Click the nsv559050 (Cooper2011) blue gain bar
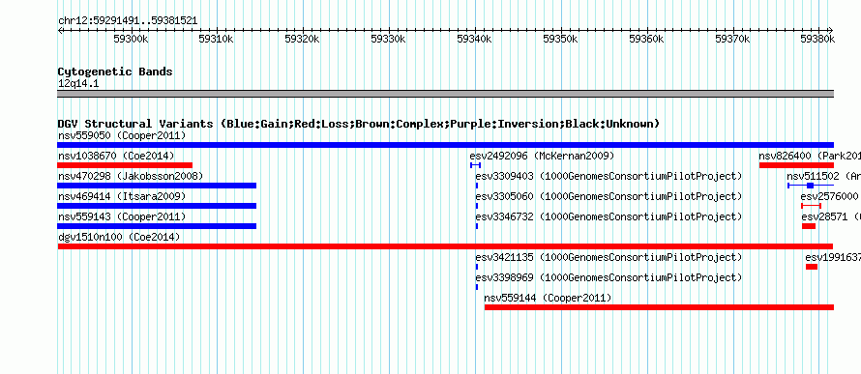The width and height of the screenshot is (861, 374). (445, 145)
